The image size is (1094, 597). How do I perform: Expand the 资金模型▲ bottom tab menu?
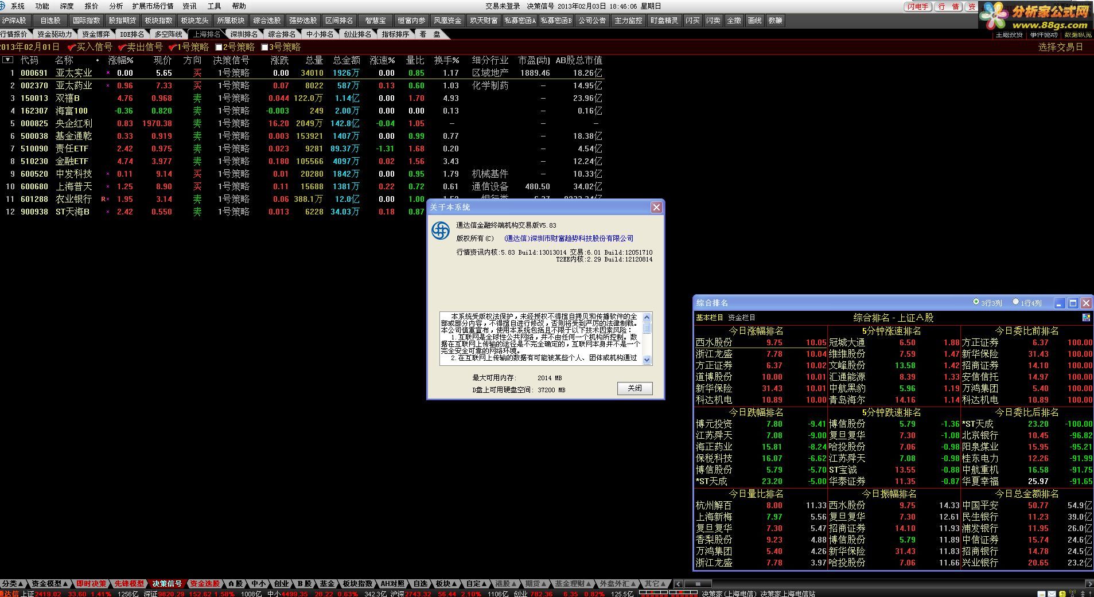(x=50, y=584)
